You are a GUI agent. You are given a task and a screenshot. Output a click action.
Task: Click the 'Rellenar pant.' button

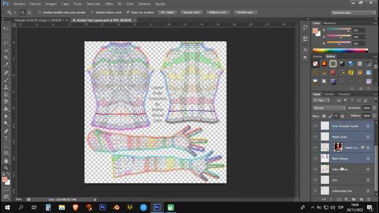[x=218, y=12]
